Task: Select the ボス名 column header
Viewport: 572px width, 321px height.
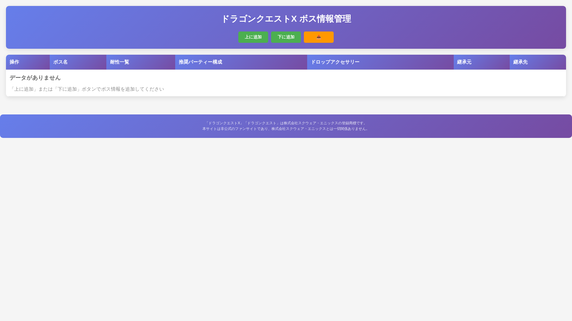Action: click(x=78, y=62)
